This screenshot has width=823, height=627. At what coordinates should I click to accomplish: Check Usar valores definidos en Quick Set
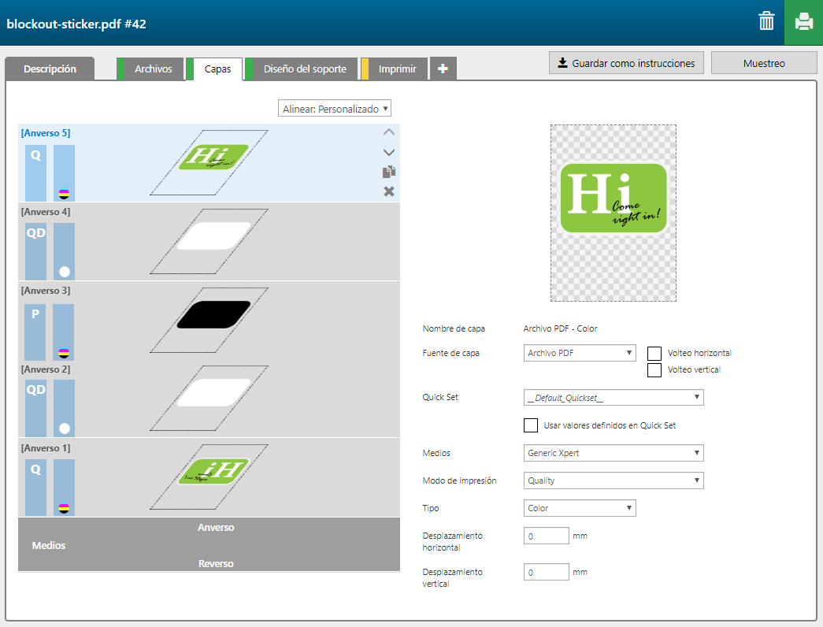pyautogui.click(x=531, y=425)
